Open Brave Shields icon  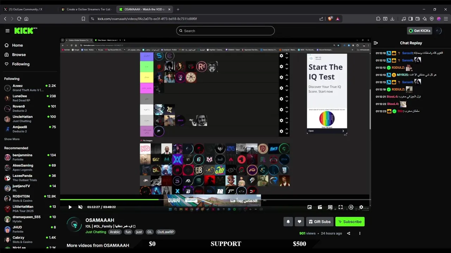point(330,19)
